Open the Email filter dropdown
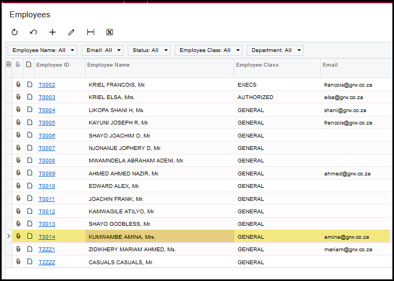The width and height of the screenshot is (394, 281). pyautogui.click(x=102, y=50)
